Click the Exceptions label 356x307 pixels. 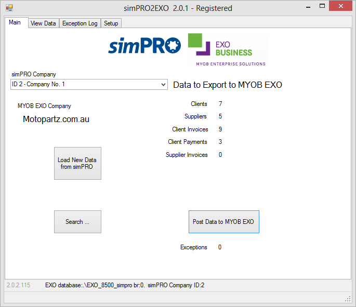[193, 247]
